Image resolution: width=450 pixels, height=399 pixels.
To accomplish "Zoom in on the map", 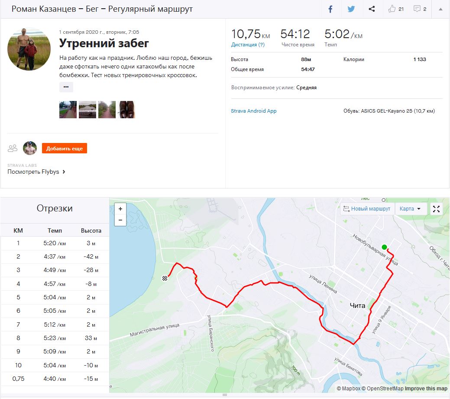I will click(120, 209).
